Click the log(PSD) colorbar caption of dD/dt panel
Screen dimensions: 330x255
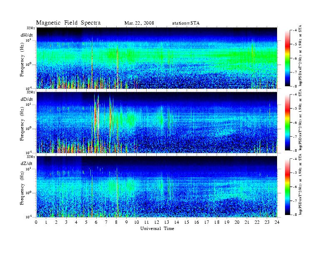pos(300,120)
